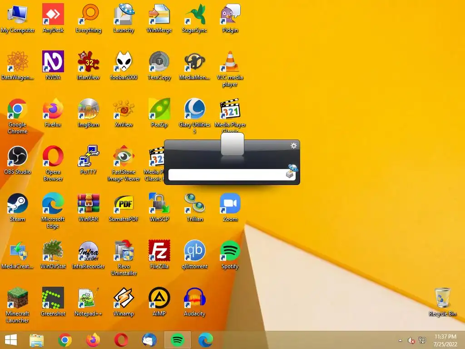The width and height of the screenshot is (465, 349).
Task: Select the Notepad++ desktop shortcut
Action: tap(89, 302)
